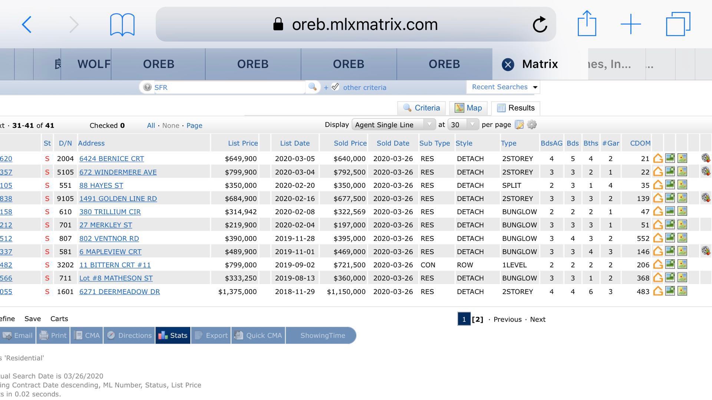This screenshot has height=400, width=712.
Task: Tap the oreb.mlxmatrix.com address bar
Action: 356,24
